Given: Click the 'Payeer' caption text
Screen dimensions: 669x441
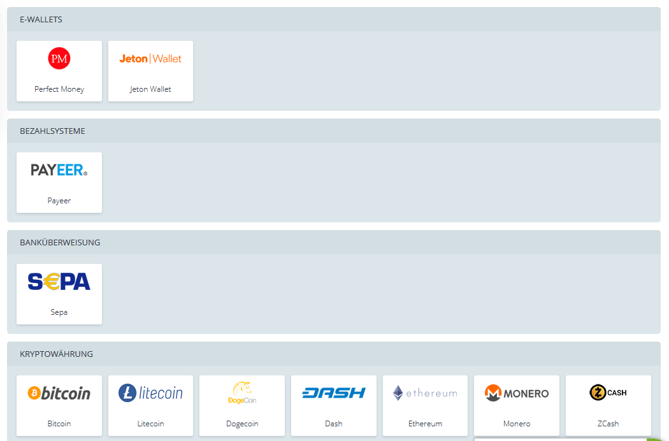Looking at the screenshot, I should pyautogui.click(x=59, y=200).
